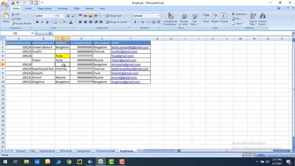
Task: Open Swathi@gmail.com email link
Action: coord(124,52)
